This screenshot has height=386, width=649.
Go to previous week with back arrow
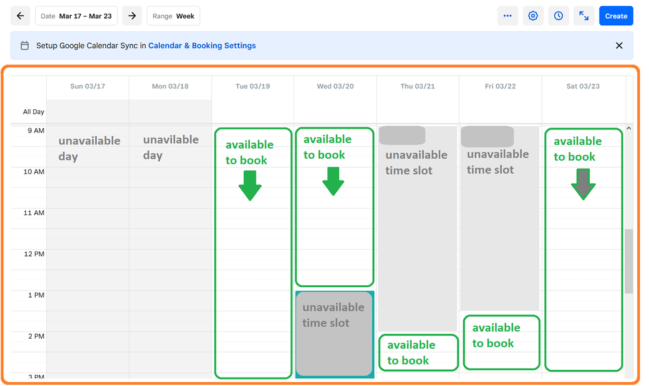click(x=20, y=16)
